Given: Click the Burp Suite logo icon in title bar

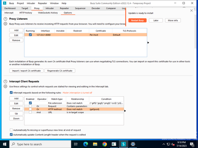Looking at the screenshot, I should point(5,3).
